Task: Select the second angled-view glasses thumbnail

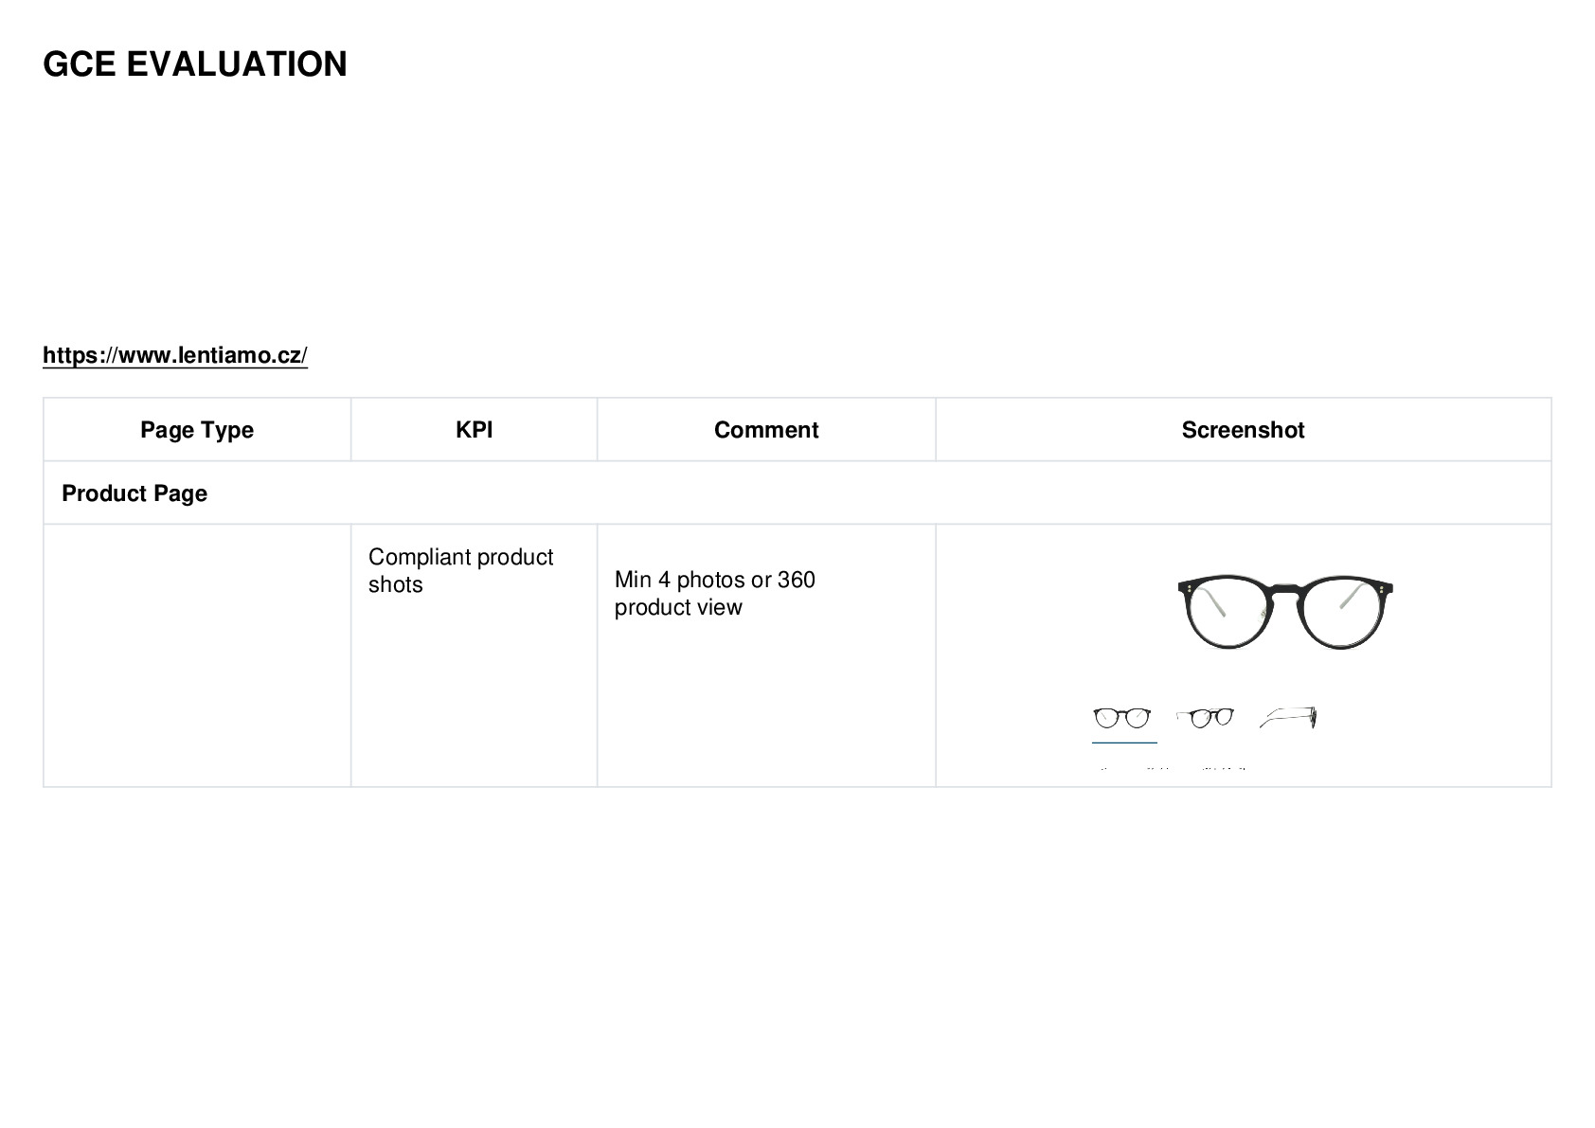Action: (x=1205, y=718)
